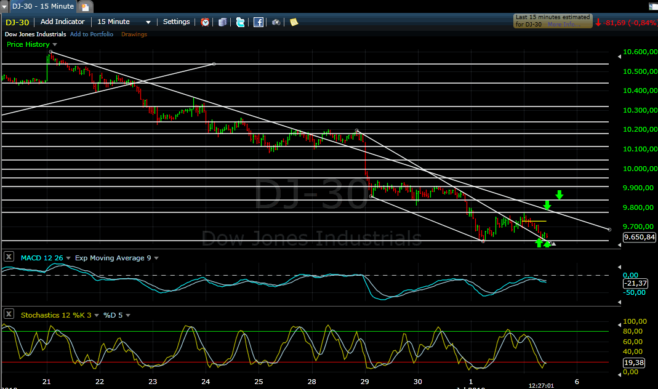The height and width of the screenshot is (389, 658).
Task: Open the Drawings link
Action: click(x=134, y=34)
